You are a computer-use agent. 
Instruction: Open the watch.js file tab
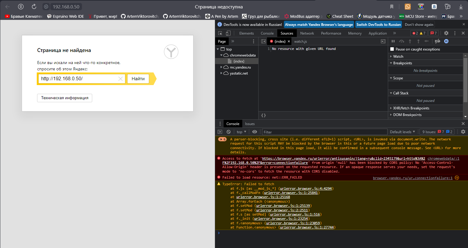coord(300,41)
